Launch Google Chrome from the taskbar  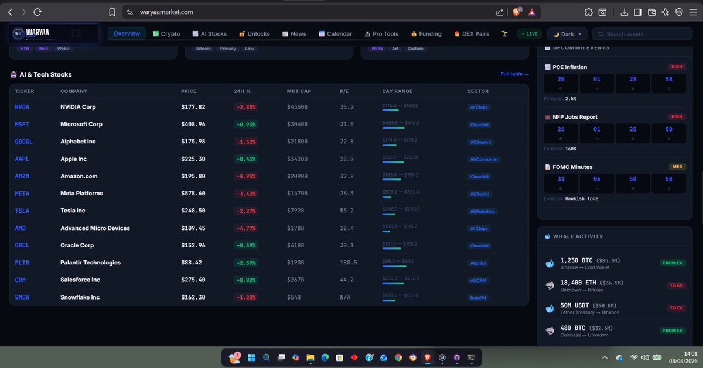coord(398,357)
